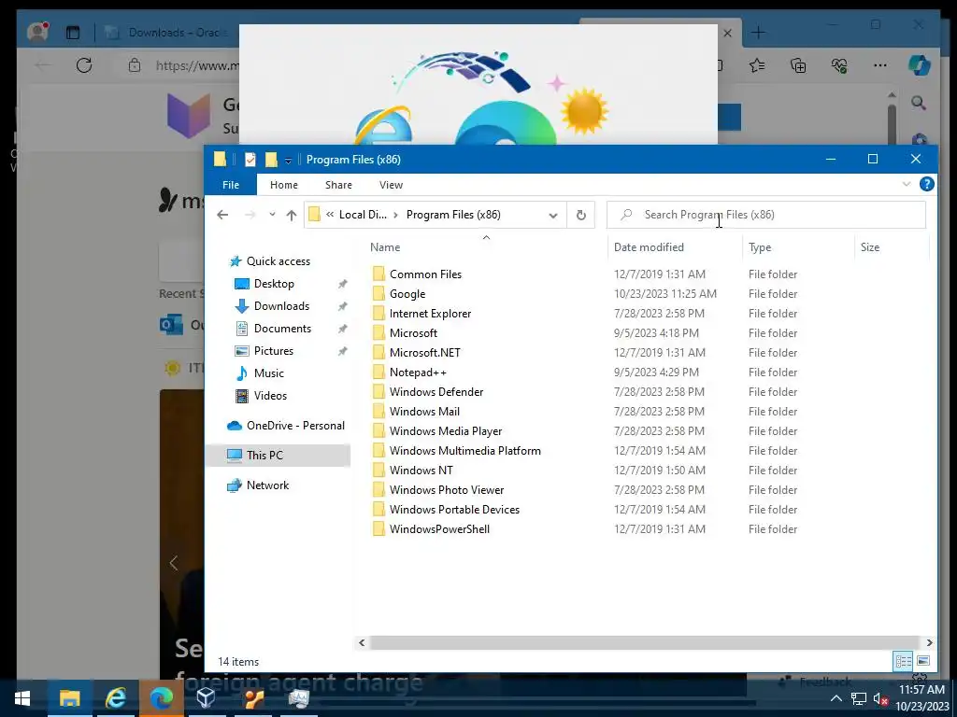Switch to Large icons view layout button

[923, 661]
